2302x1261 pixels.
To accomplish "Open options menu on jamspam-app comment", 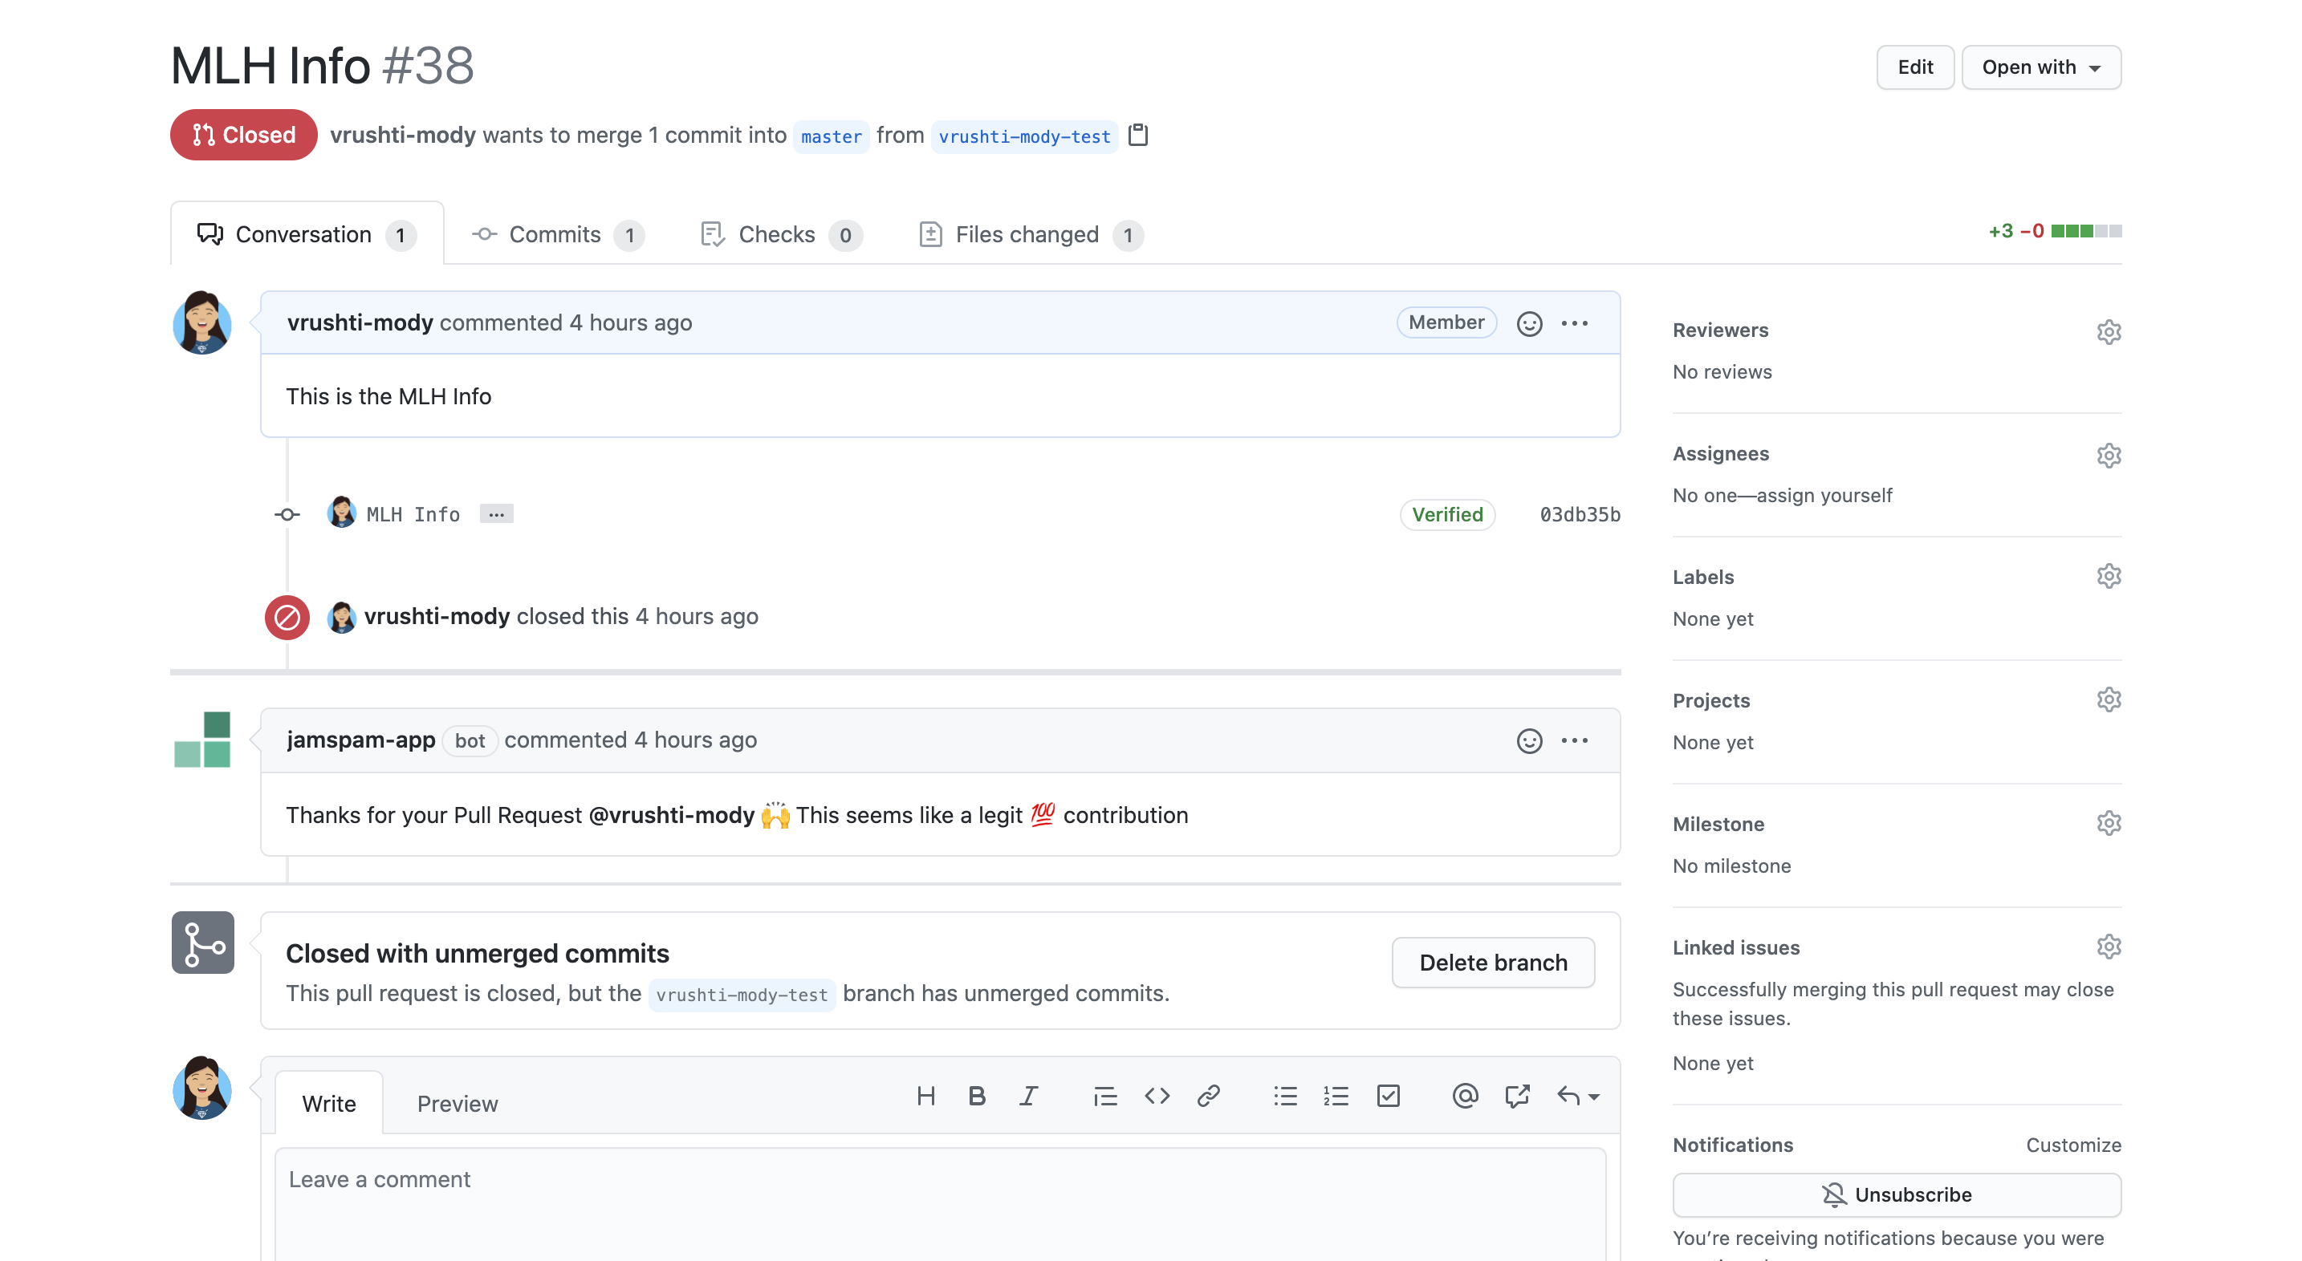I will [1575, 740].
